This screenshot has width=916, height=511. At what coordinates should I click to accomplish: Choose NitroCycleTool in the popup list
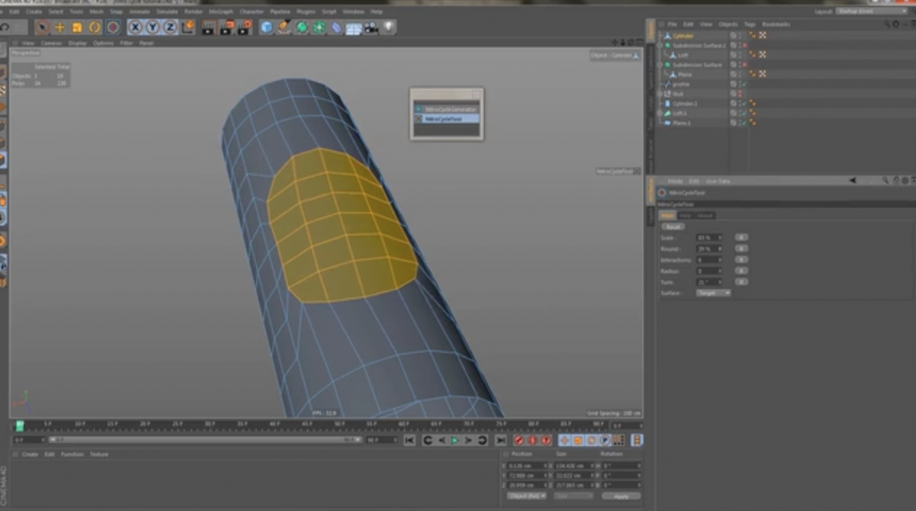point(445,118)
